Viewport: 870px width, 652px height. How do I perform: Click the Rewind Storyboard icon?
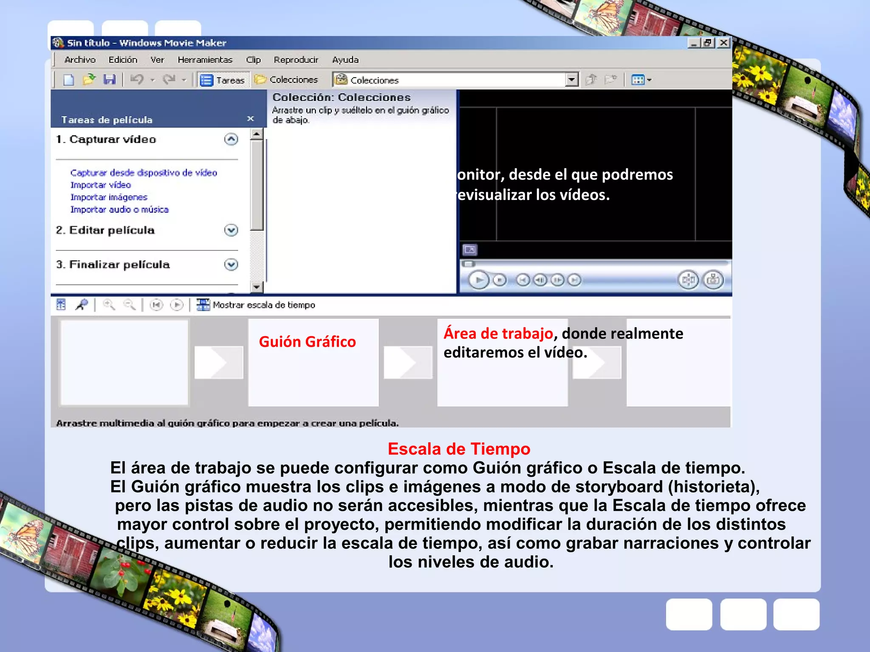pos(157,305)
